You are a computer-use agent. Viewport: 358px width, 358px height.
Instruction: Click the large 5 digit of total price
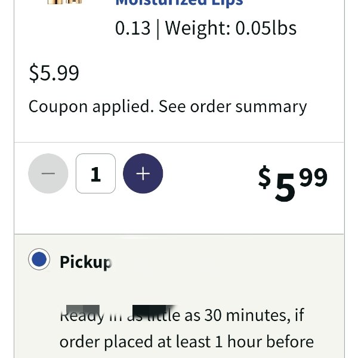tap(285, 188)
